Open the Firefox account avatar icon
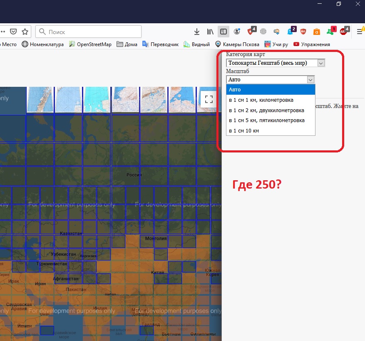 [x=237, y=32]
